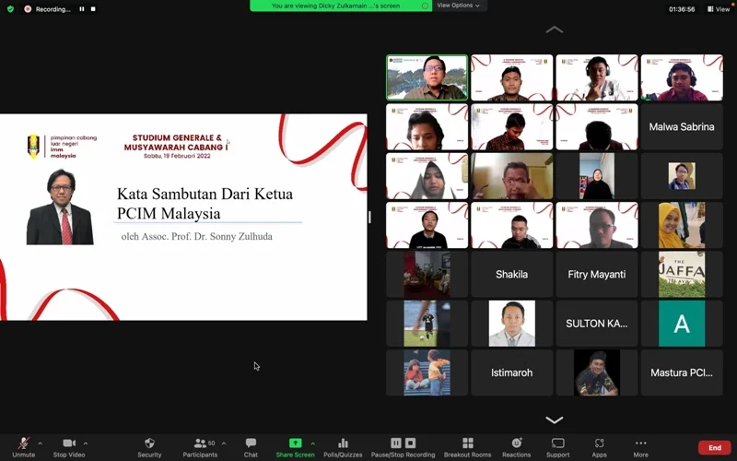Stop recording from top-left indicator
Image resolution: width=737 pixels, height=461 pixels.
[93, 9]
